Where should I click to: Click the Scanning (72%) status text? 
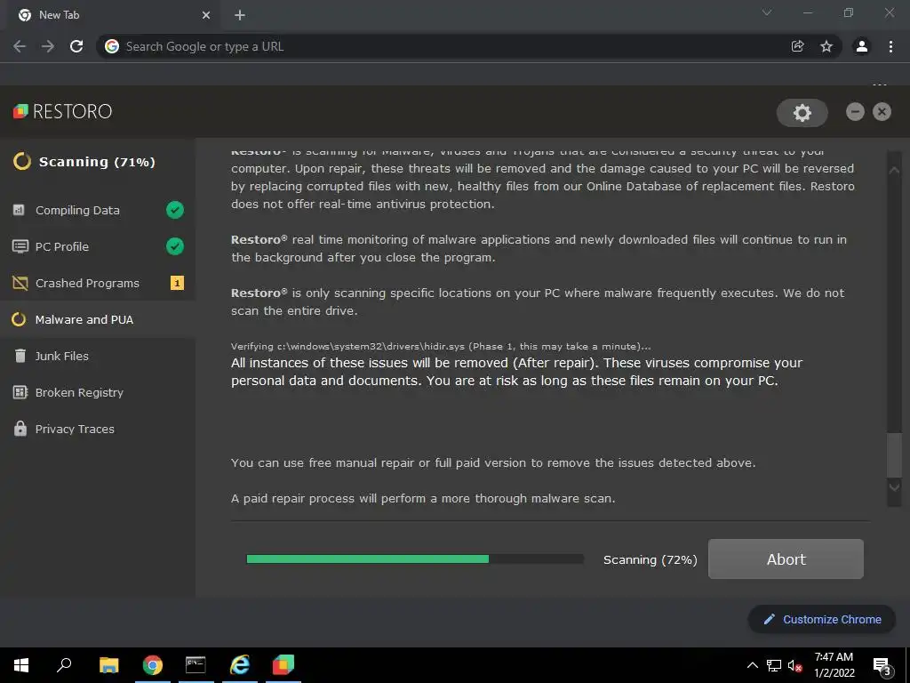pyautogui.click(x=650, y=560)
